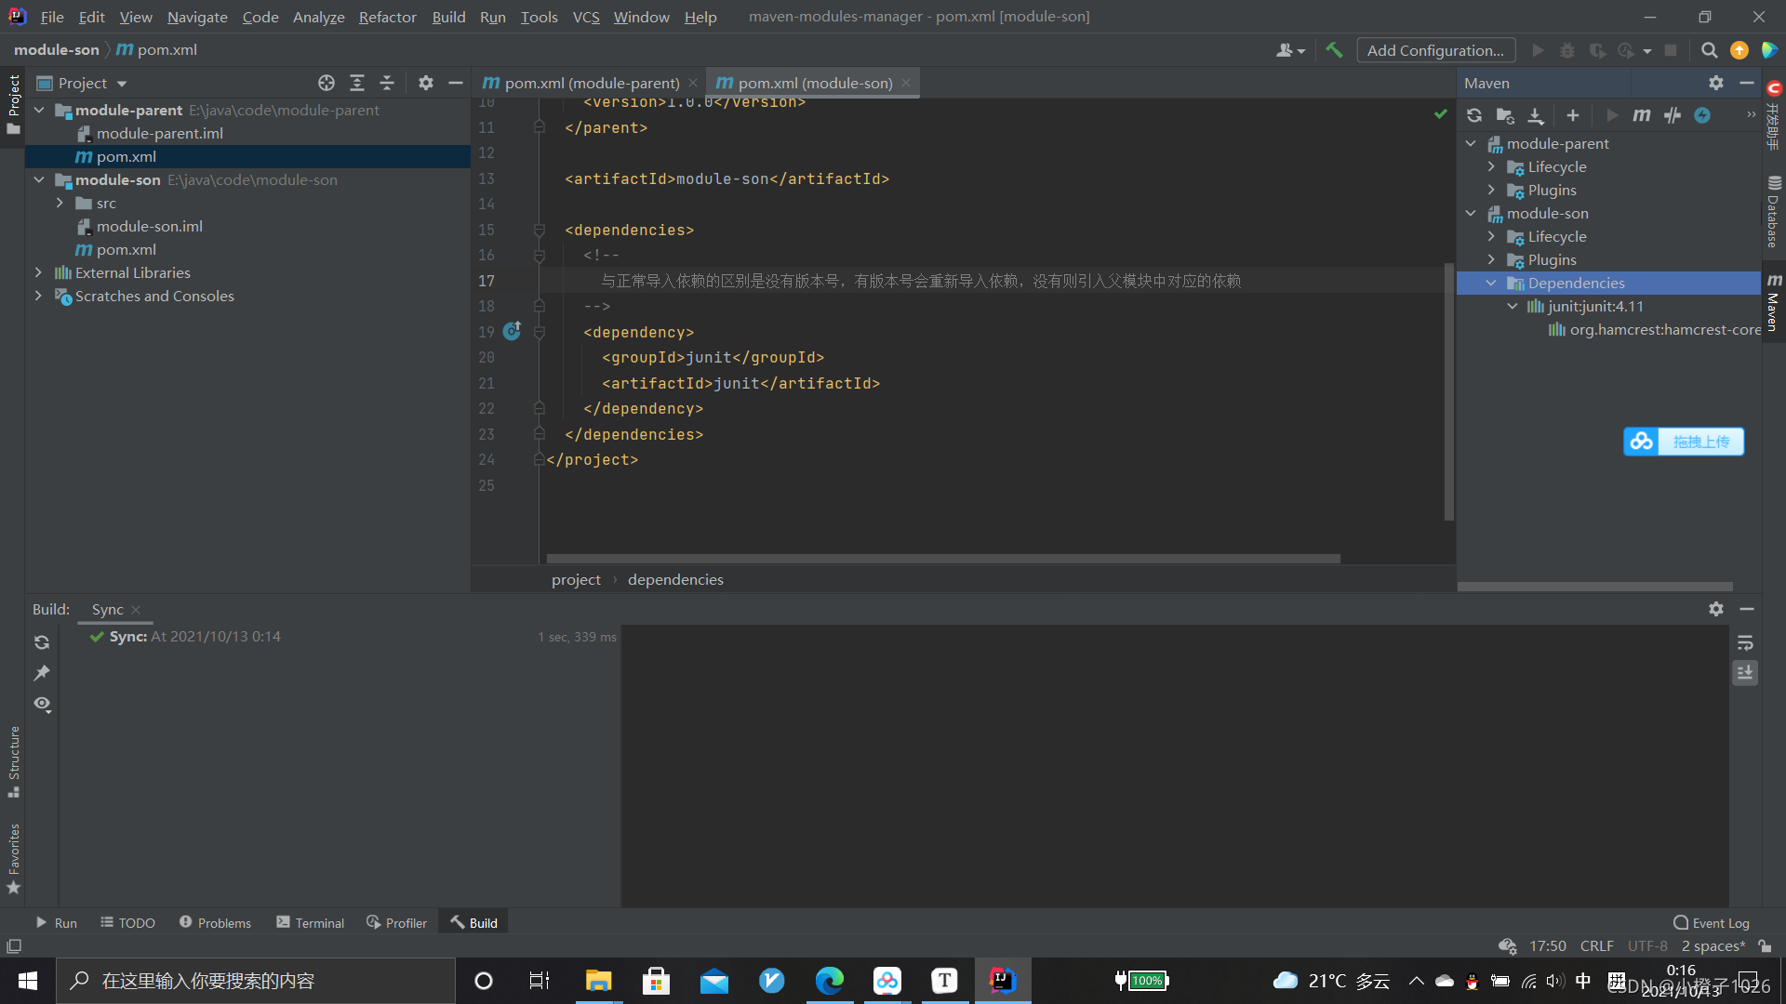Expand Scratches and Consoles node
1786x1004 pixels.
click(39, 296)
